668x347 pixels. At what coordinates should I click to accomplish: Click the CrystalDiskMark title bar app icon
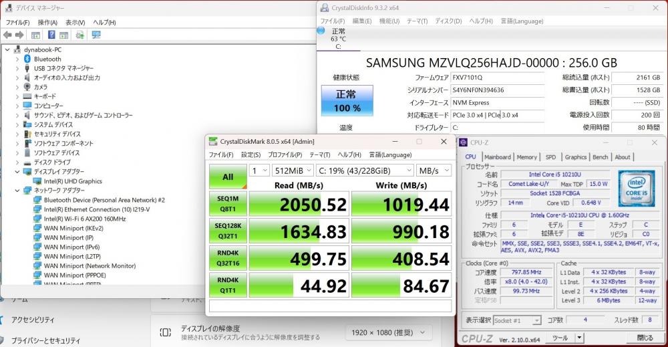coord(212,142)
